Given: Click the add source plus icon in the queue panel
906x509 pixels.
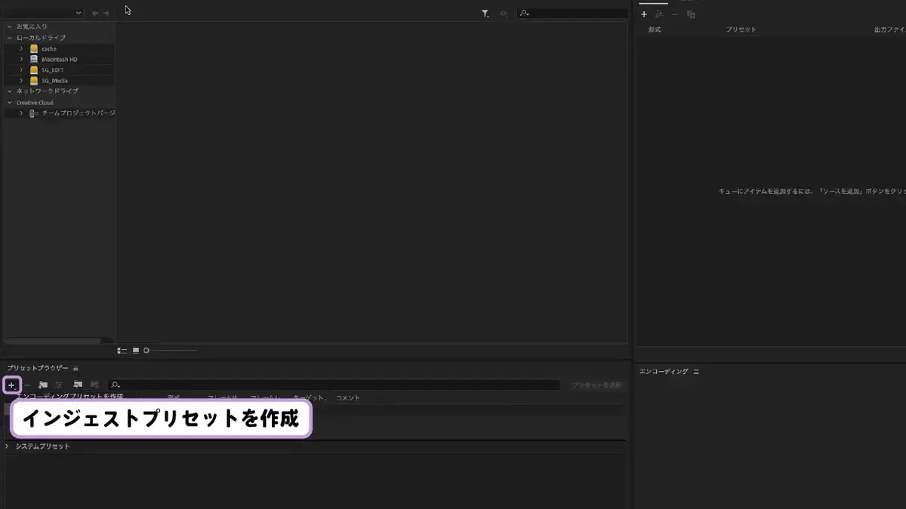Looking at the screenshot, I should point(644,14).
